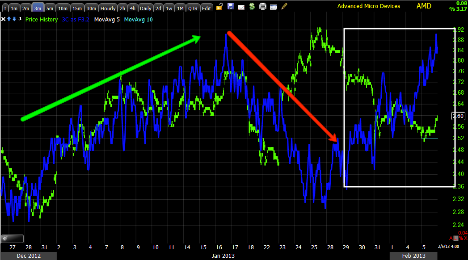Click the MovAvg 10 legend label
Image resolution: width=468 pixels, height=260 pixels.
(138, 19)
